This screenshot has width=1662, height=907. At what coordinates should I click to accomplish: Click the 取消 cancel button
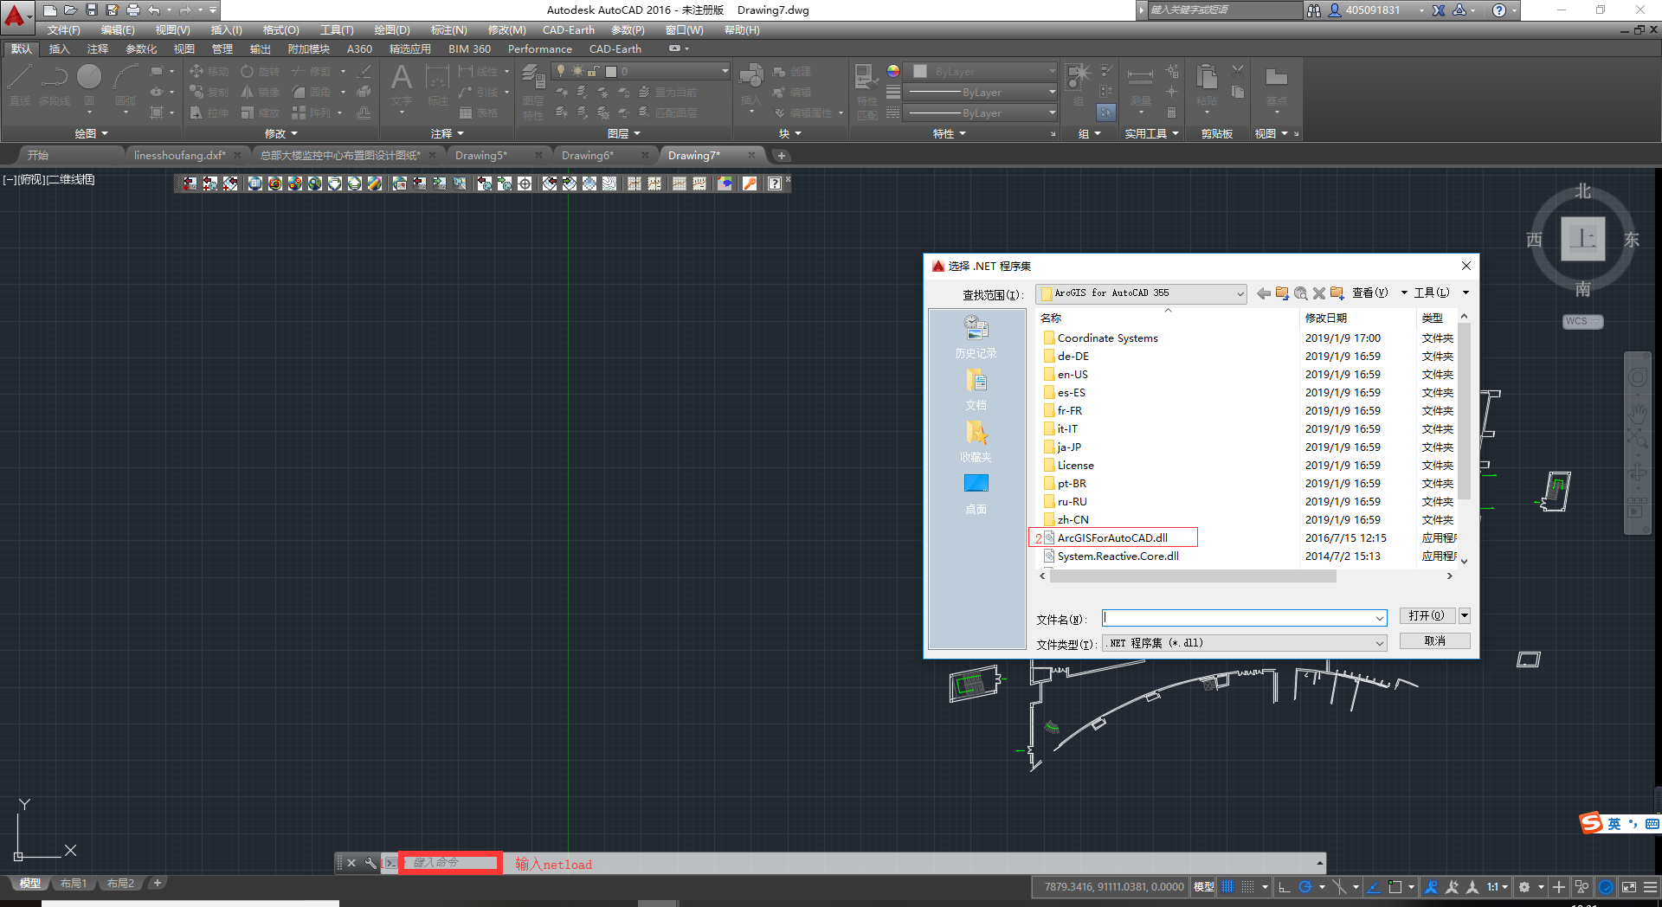[x=1434, y=641]
